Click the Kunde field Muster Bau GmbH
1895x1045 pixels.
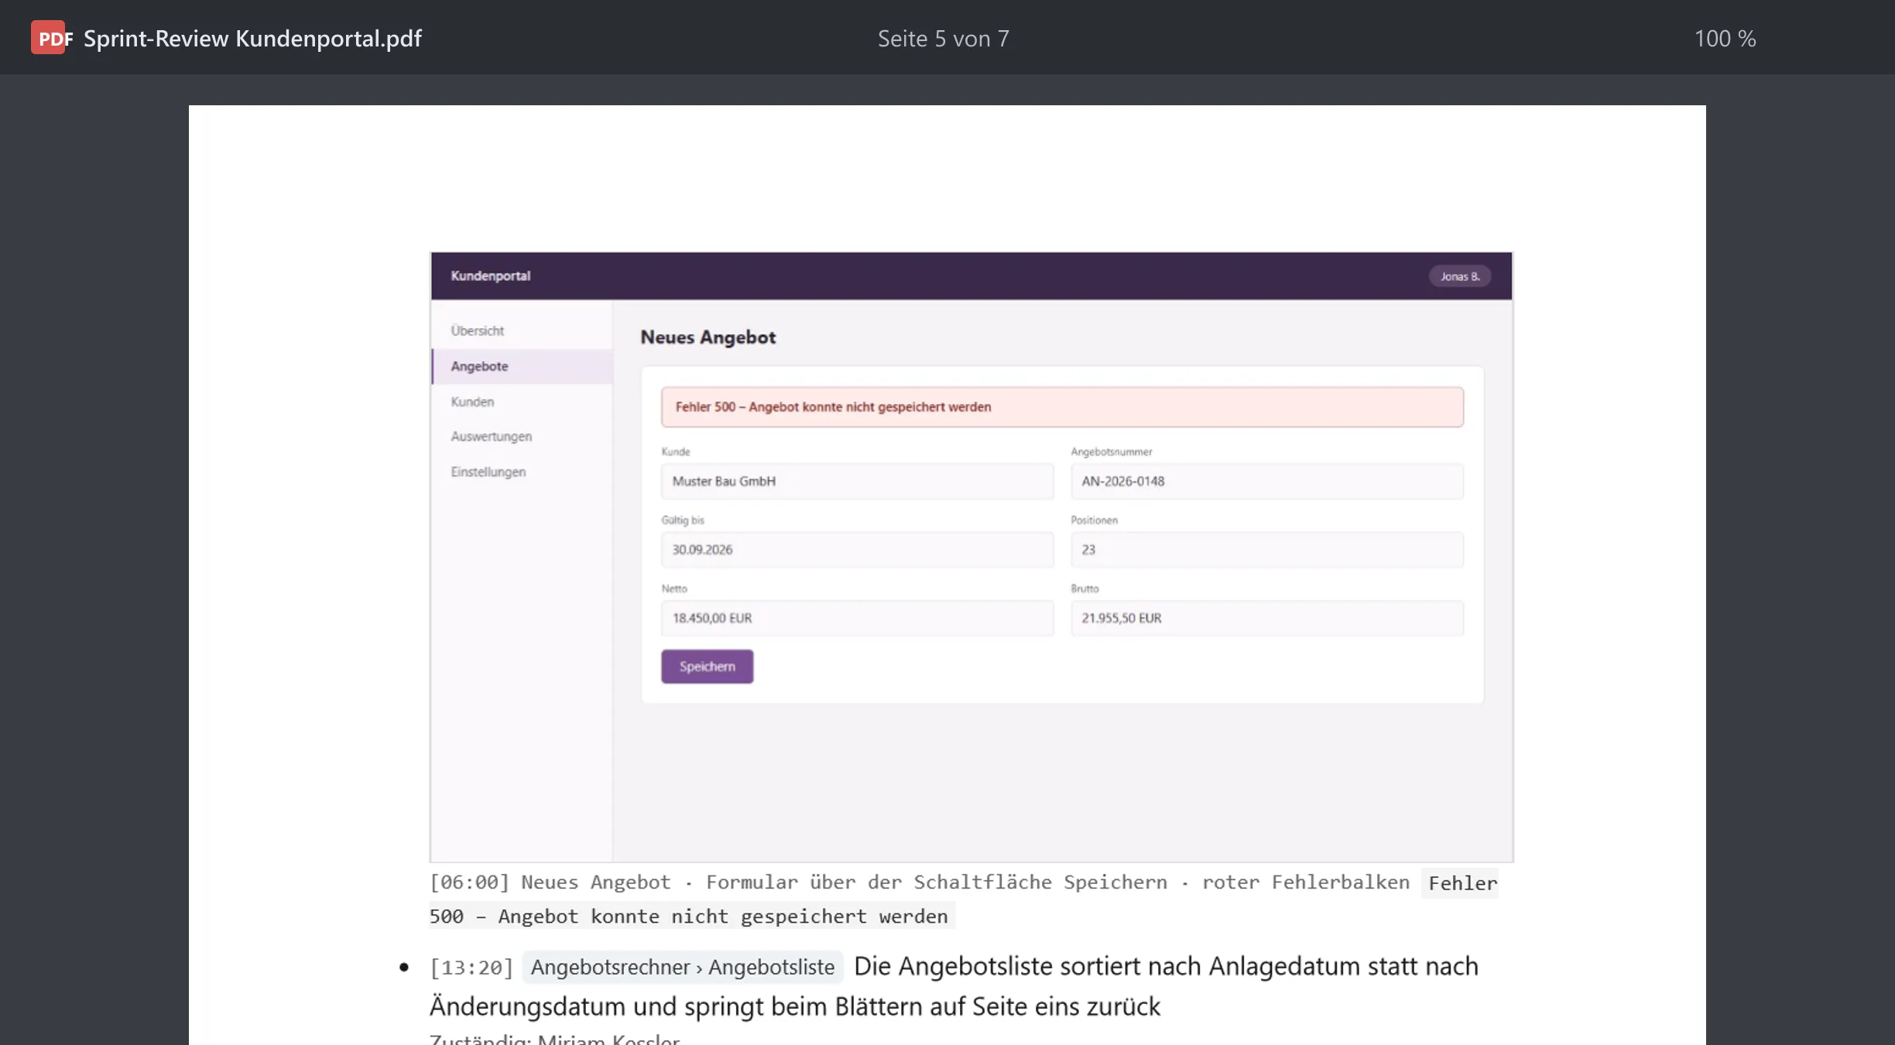click(x=857, y=481)
